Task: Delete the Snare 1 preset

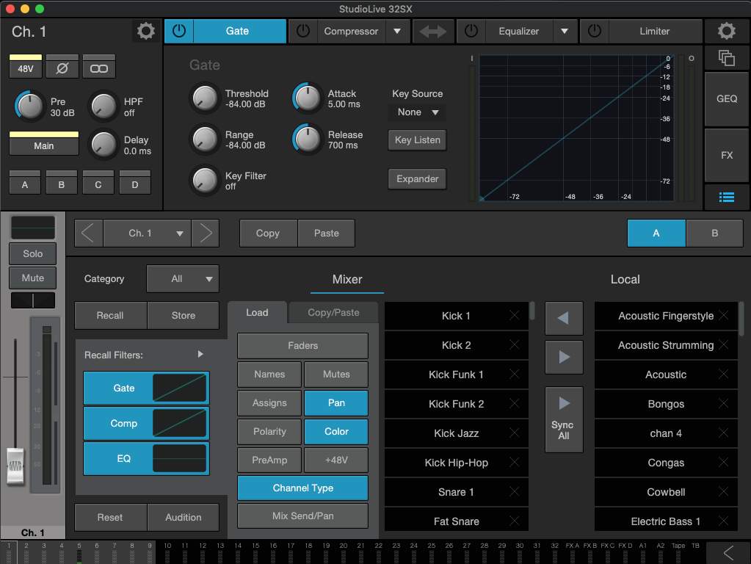Action: (514, 491)
